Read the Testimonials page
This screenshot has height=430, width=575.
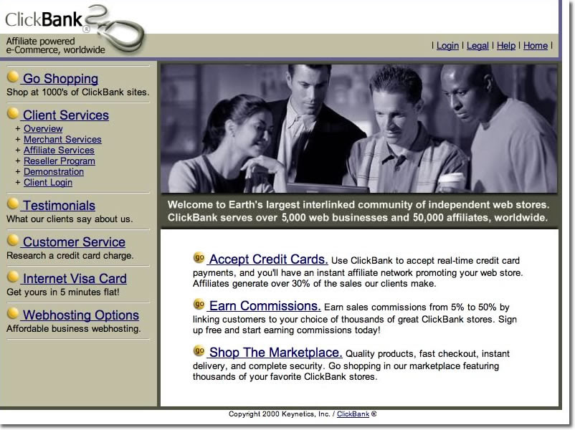click(58, 205)
